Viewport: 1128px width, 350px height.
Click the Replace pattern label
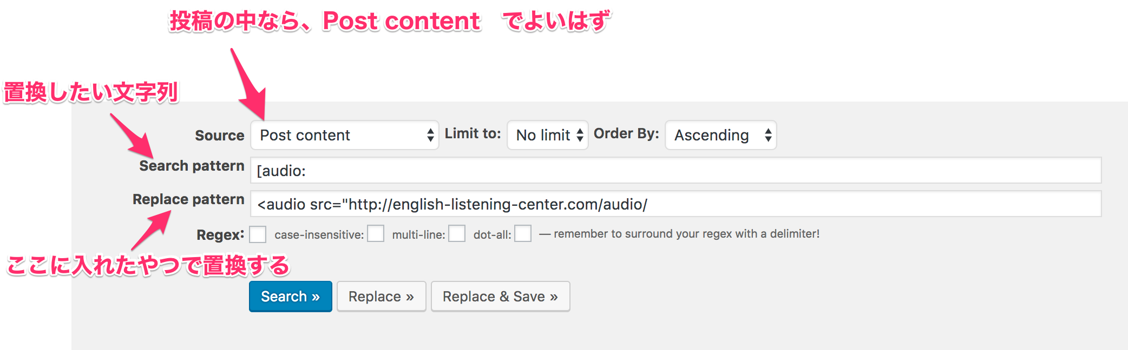[x=188, y=199]
